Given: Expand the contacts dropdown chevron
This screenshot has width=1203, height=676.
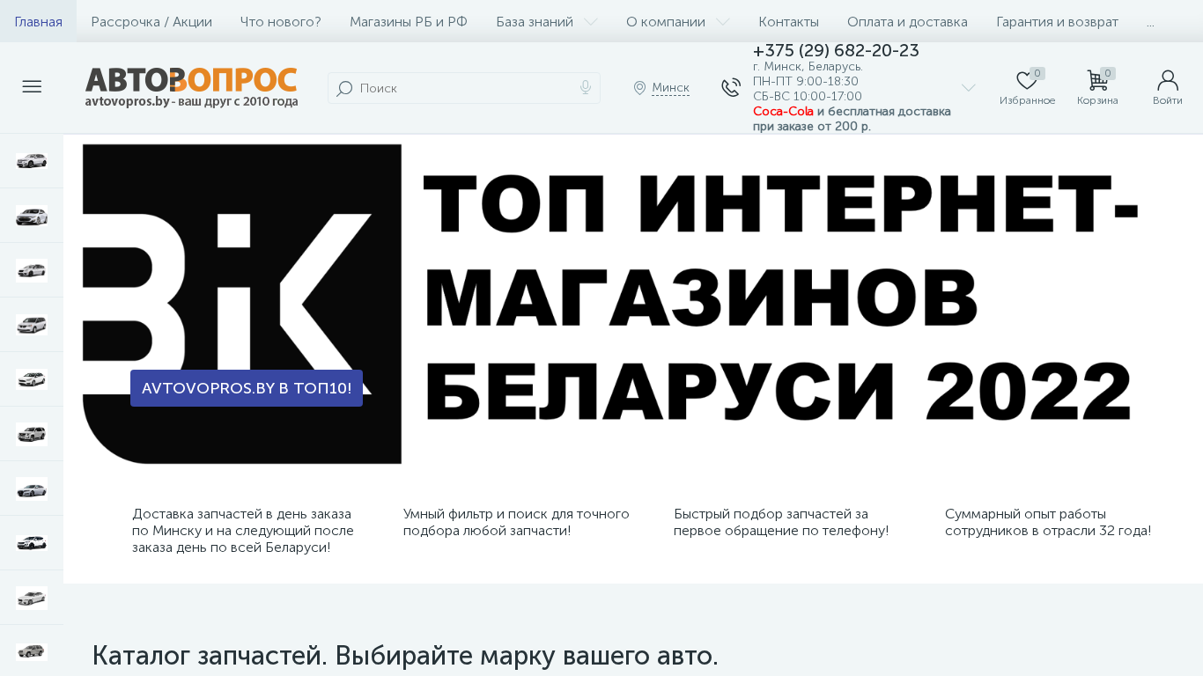Looking at the screenshot, I should click(969, 88).
